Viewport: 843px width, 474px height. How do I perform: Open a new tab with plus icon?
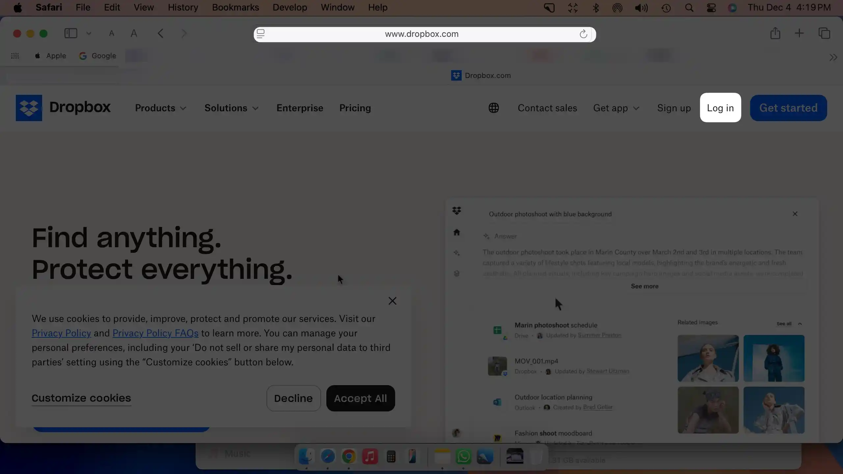[x=799, y=34]
